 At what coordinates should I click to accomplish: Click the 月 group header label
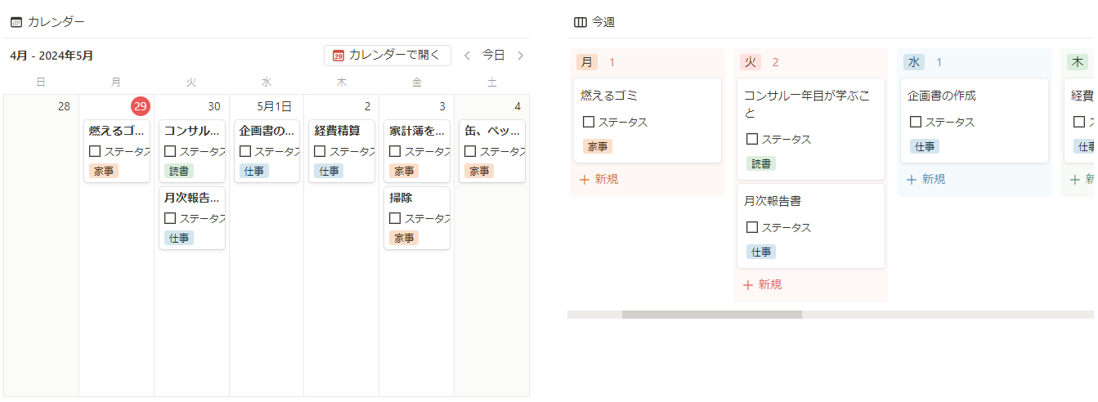point(587,62)
